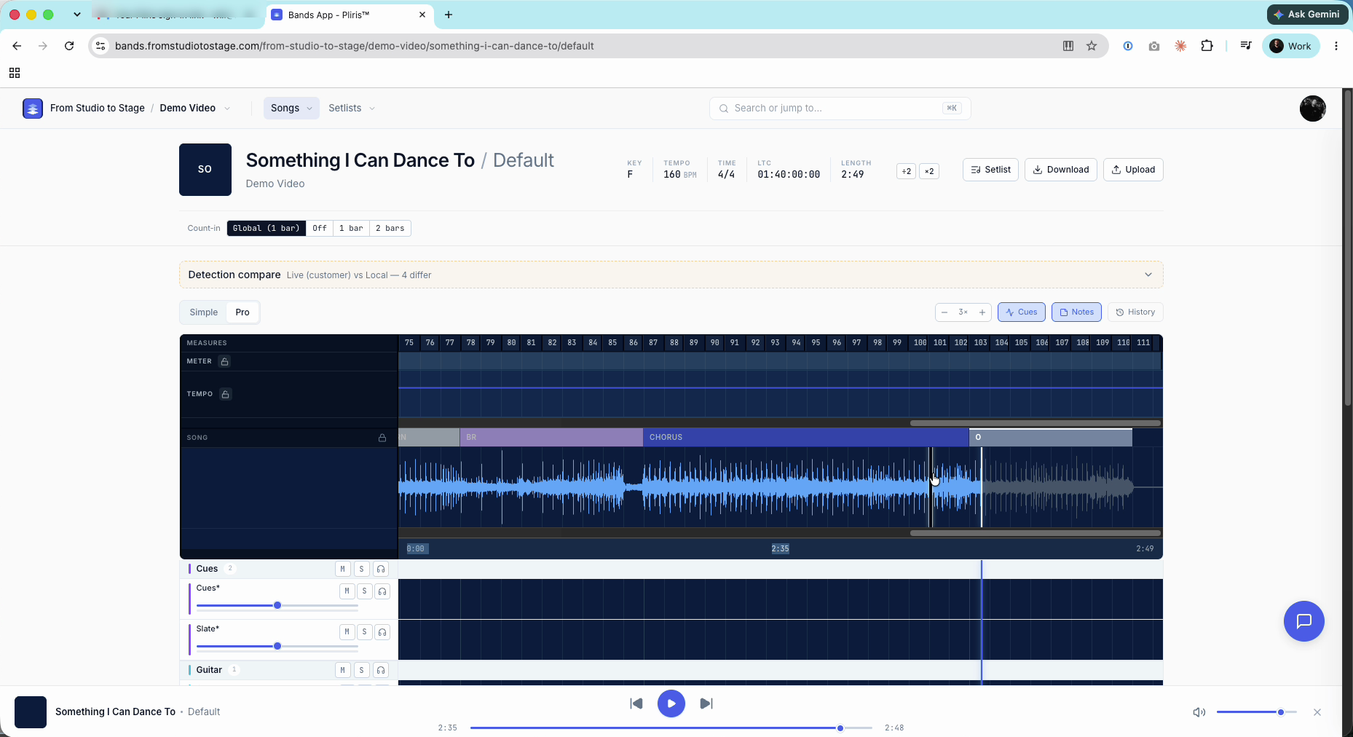The width and height of the screenshot is (1353, 737).
Task: Bookmark page with the star icon
Action: coord(1092,46)
